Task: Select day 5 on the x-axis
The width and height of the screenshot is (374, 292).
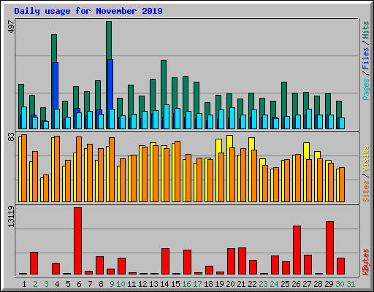Action: tap(68, 284)
